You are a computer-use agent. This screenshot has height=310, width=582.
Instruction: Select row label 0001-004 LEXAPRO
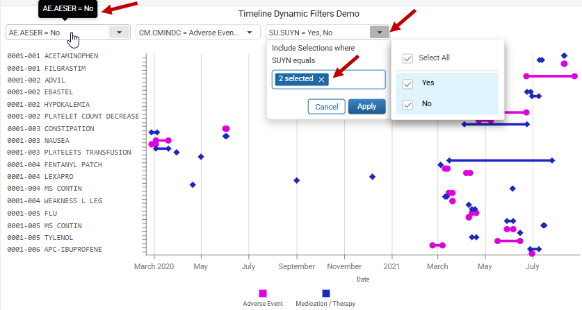tap(40, 176)
